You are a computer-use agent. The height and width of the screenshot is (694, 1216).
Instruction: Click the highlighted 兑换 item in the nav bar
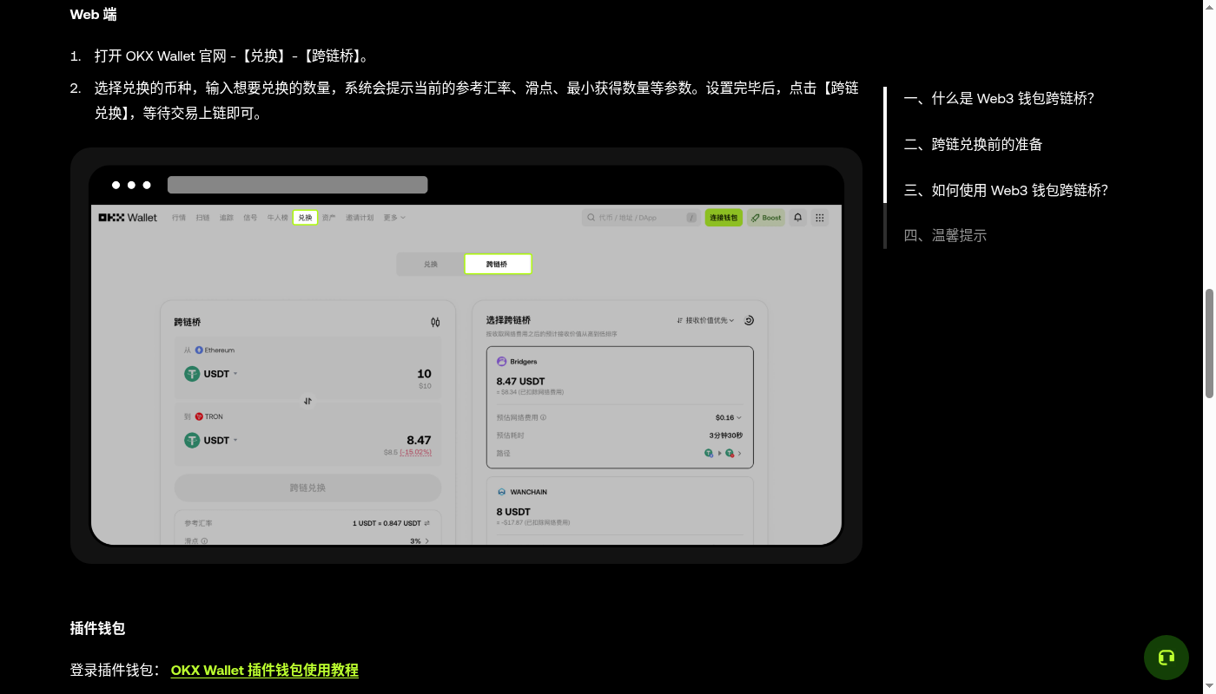pos(305,218)
